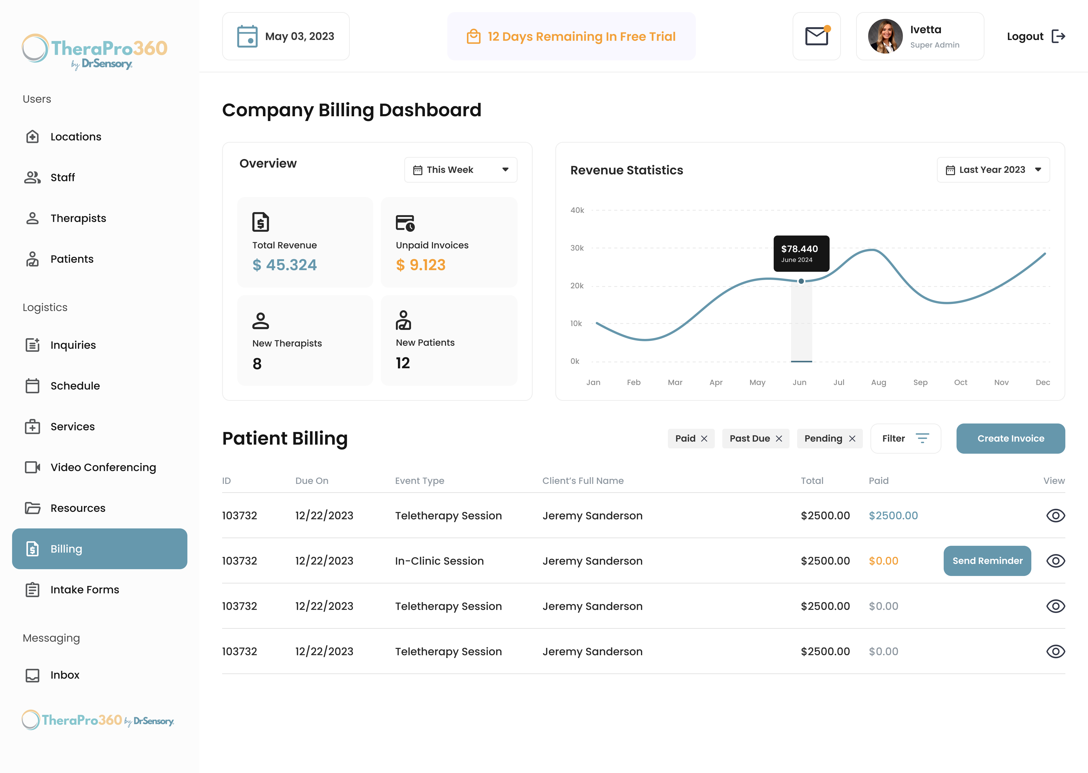
Task: Click the Client's Full Name column header
Action: pyautogui.click(x=583, y=481)
